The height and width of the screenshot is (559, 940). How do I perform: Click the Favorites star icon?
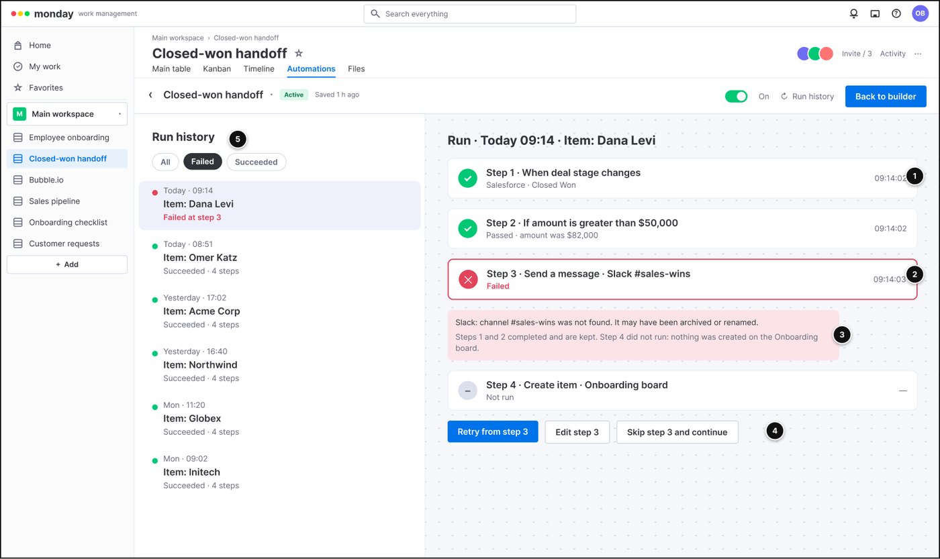coord(18,88)
